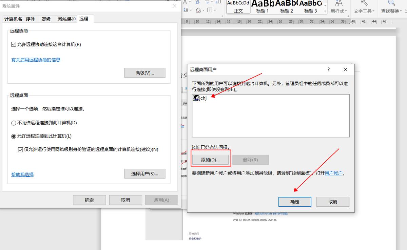Click the table borders icon
The image size is (407, 250).
pyautogui.click(x=210, y=10)
